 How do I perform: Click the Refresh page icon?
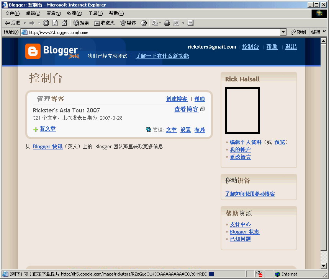coord(55,23)
